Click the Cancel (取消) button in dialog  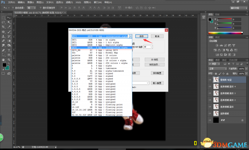[x=157, y=36]
